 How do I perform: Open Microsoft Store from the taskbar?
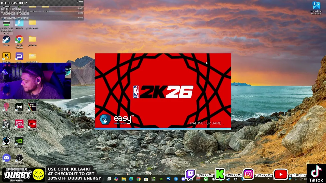pyautogui.click(x=146, y=179)
